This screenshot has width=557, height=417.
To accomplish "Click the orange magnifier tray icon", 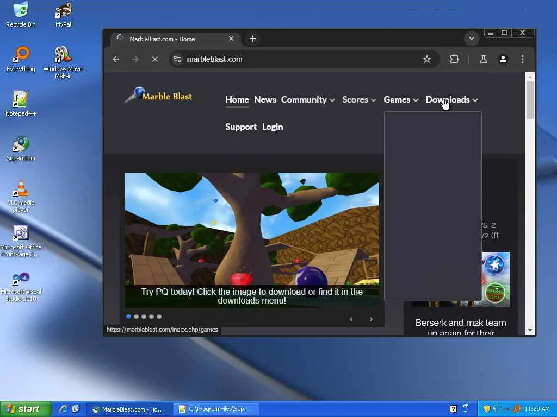I will (x=517, y=409).
